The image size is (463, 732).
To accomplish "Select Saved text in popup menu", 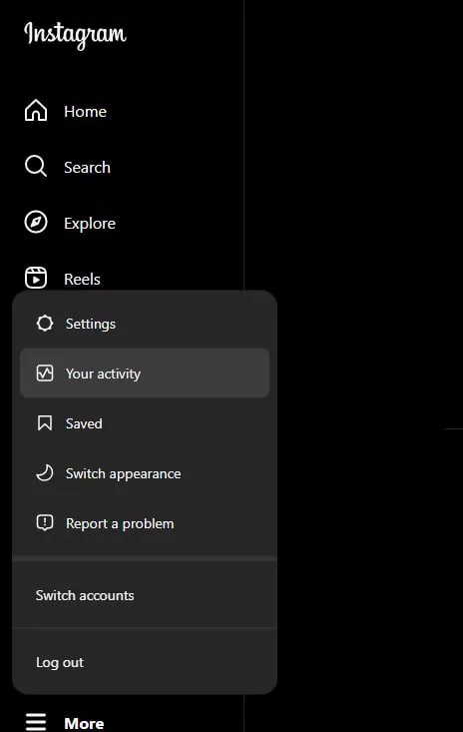I will point(84,423).
